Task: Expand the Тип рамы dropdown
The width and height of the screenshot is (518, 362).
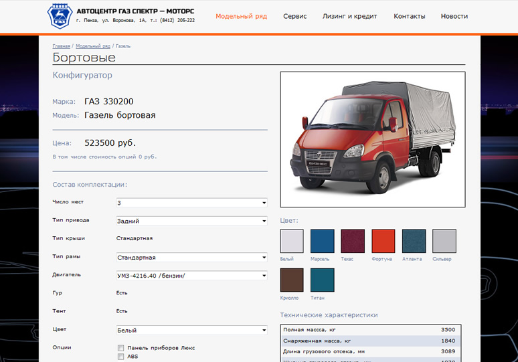Action: (191, 258)
